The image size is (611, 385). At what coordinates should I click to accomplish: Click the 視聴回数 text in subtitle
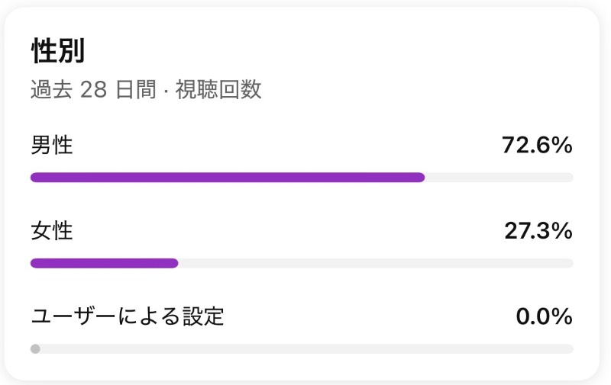218,89
